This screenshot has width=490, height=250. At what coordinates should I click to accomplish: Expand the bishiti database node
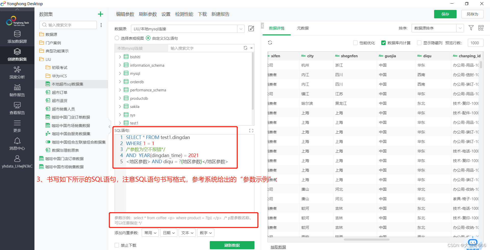[x=120, y=57]
